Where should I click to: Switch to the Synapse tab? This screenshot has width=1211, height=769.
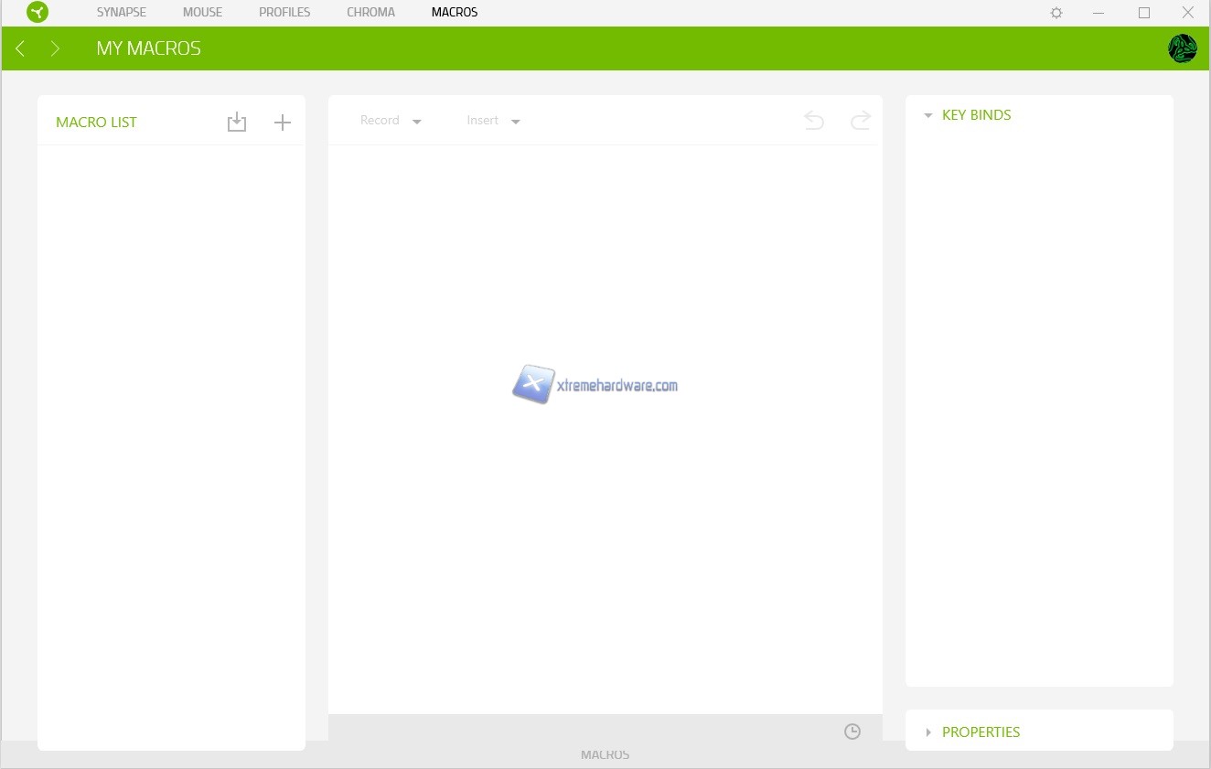click(x=122, y=13)
